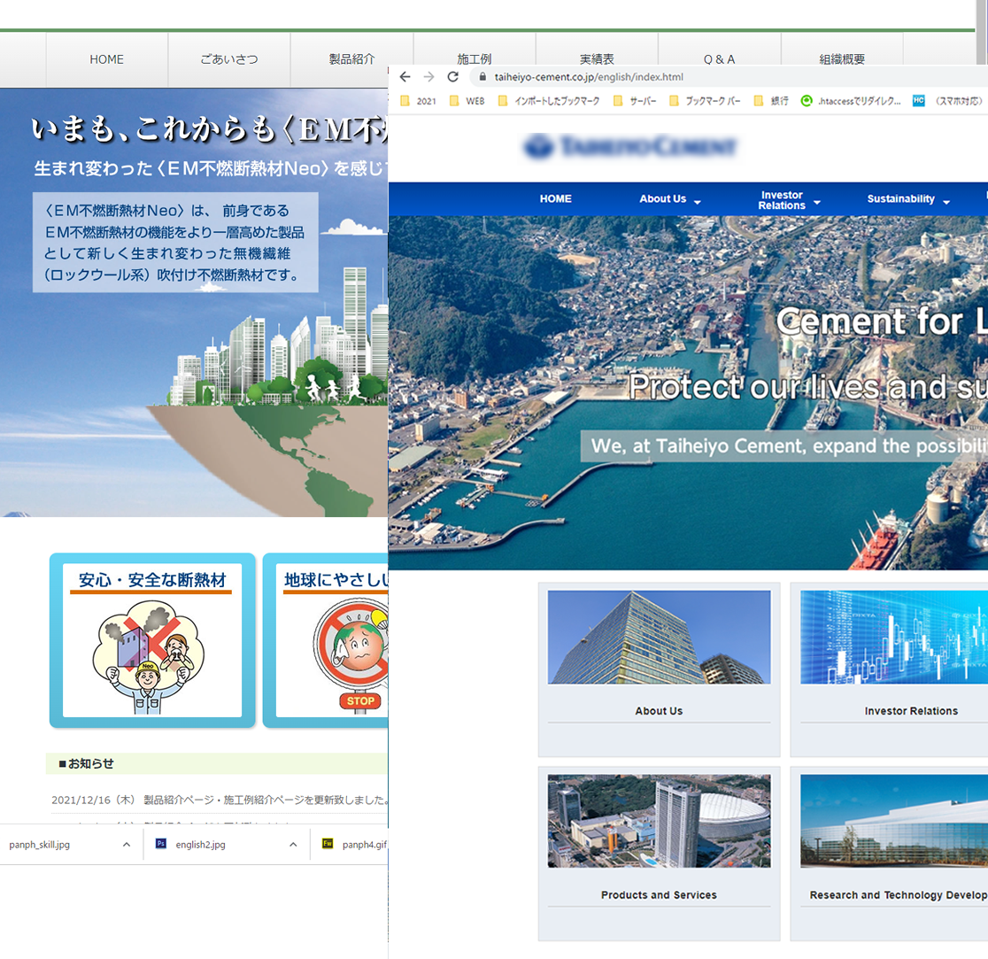Open the downloaded panph4.gif Fireworks file
The image size is (988, 959).
(x=354, y=844)
